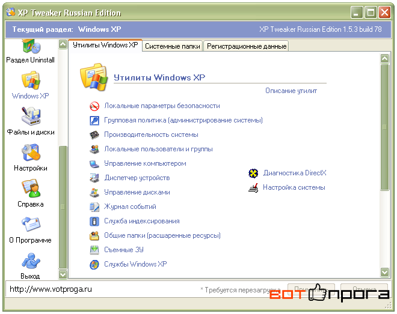Click the Выход exit icon
Image resolution: width=397 pixels, height=314 pixels.
pos(31,261)
